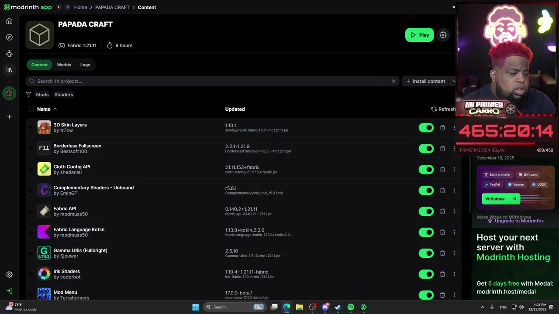This screenshot has height=314, width=559.
Task: Go forward with the right arrow
Action: click(67, 7)
